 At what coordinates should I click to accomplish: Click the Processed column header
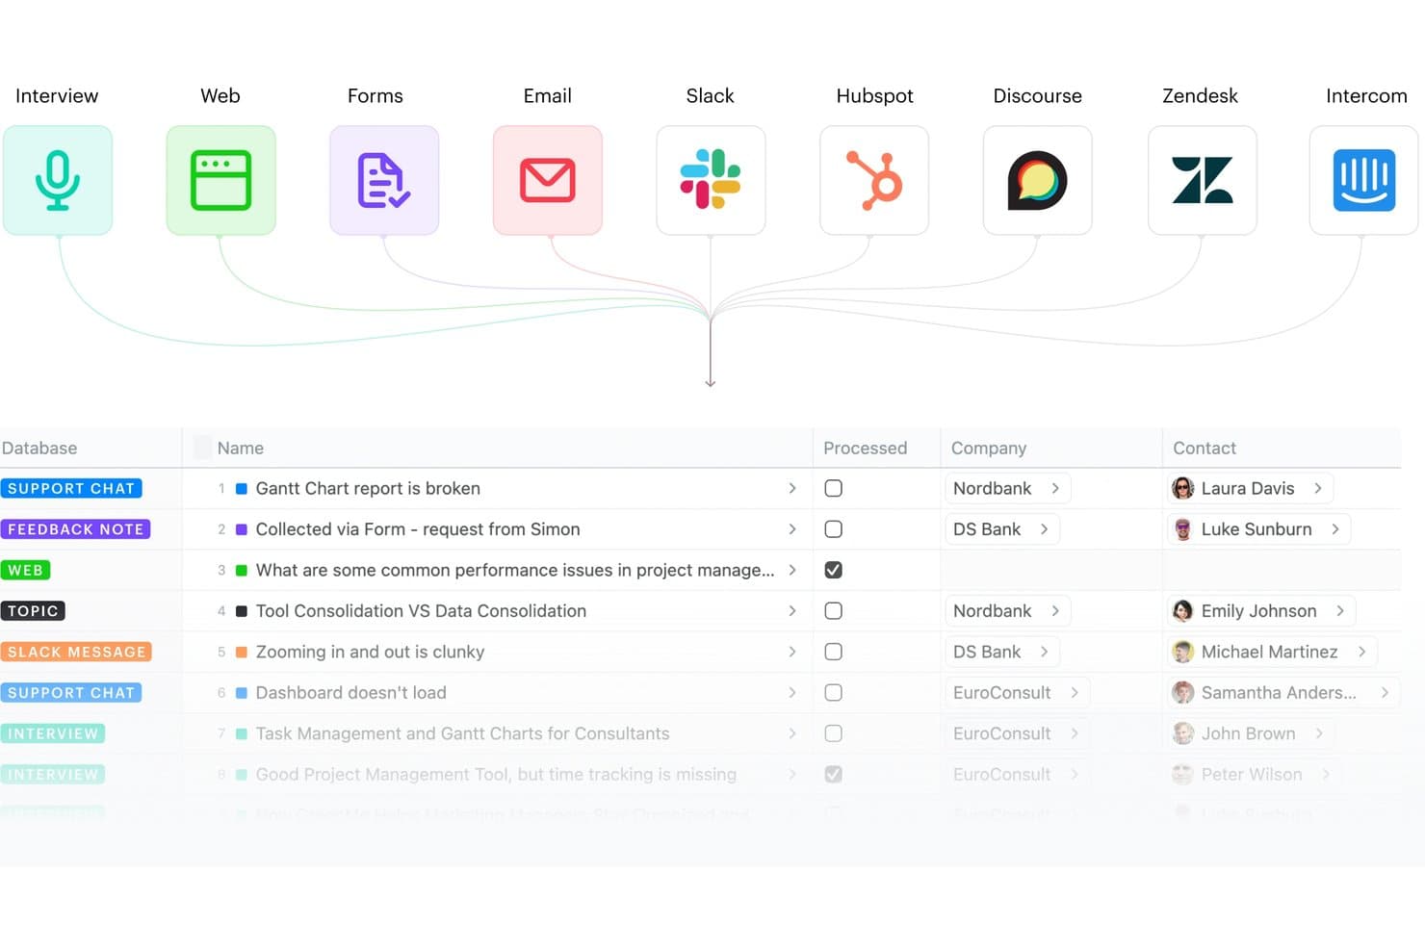tap(865, 448)
